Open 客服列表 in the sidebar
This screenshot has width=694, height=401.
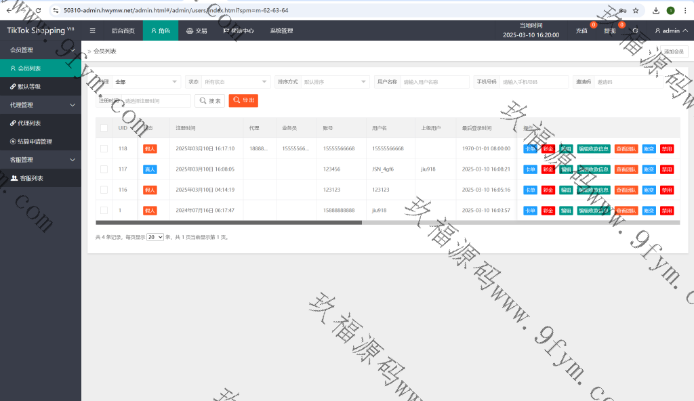tap(31, 178)
